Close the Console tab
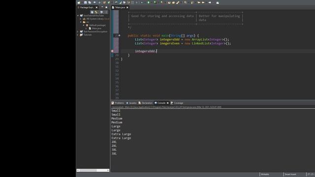 coord(168,103)
